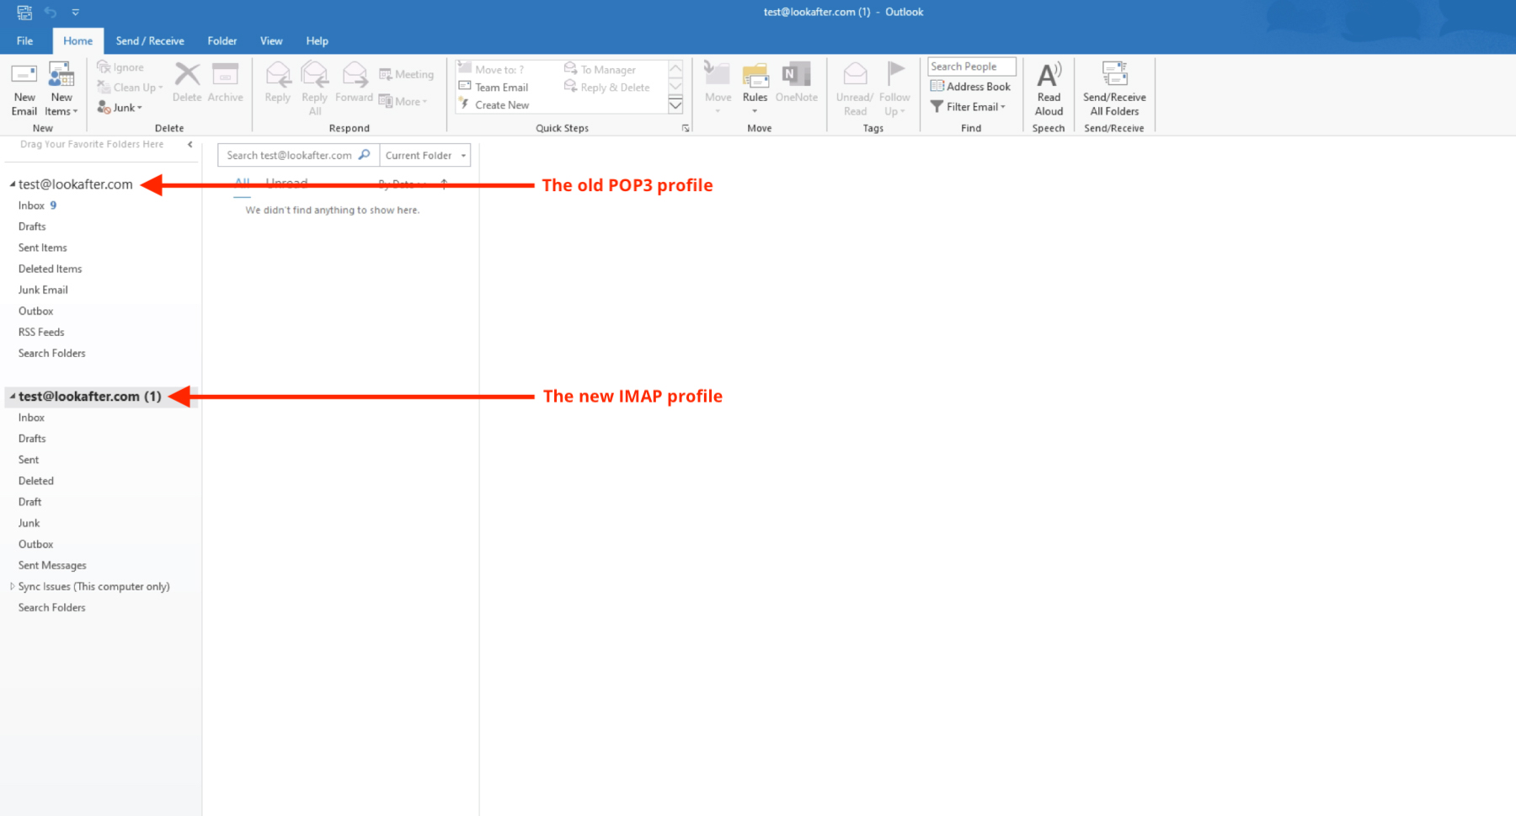Select Create New quick step
Screen dimensions: 1516x816
[501, 105]
